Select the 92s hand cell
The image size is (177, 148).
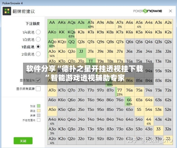click(168, 72)
